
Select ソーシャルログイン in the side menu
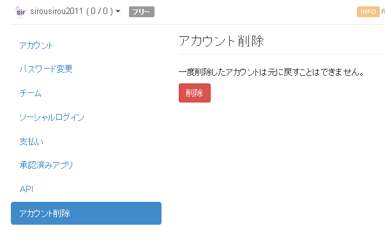tap(52, 117)
